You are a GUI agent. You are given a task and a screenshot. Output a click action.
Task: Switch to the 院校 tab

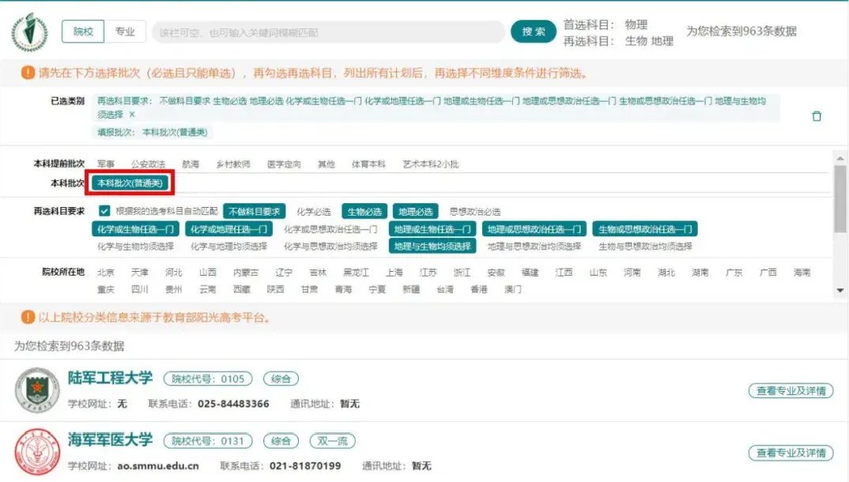(x=83, y=32)
